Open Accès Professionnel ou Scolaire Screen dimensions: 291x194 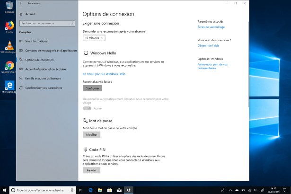45,69
